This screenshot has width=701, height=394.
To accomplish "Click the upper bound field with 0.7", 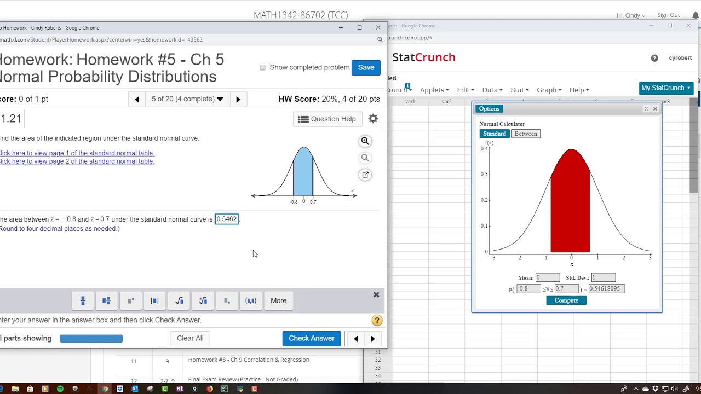I will [566, 288].
